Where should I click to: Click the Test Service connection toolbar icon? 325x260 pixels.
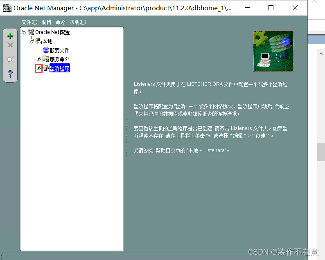(10, 59)
